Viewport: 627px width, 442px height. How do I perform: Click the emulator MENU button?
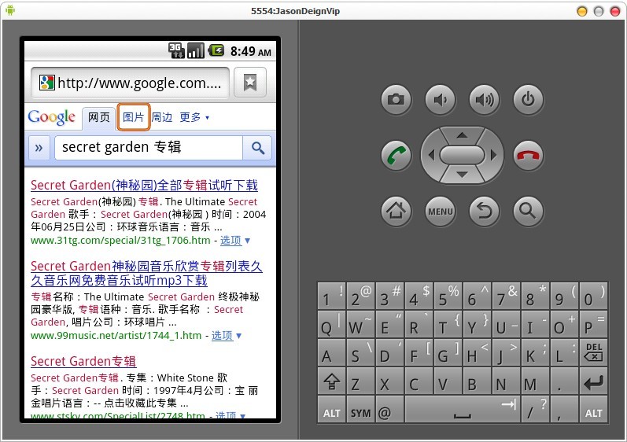coord(441,211)
